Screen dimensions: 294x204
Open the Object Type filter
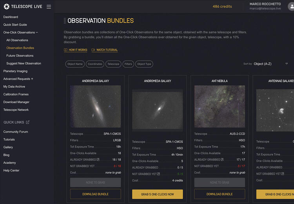click(x=144, y=64)
